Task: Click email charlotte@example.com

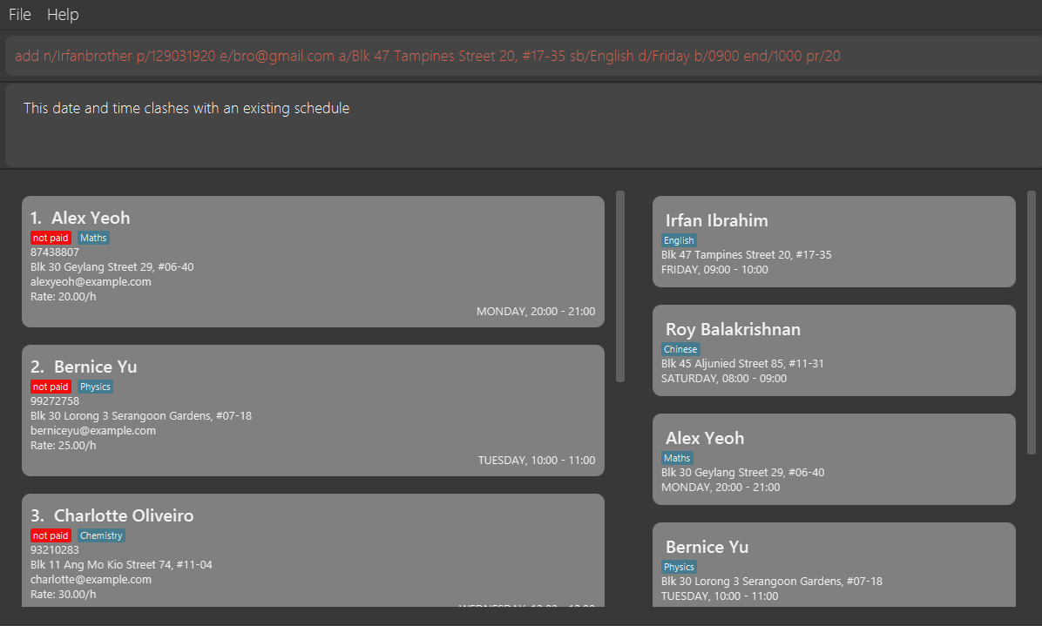Action: (x=91, y=580)
